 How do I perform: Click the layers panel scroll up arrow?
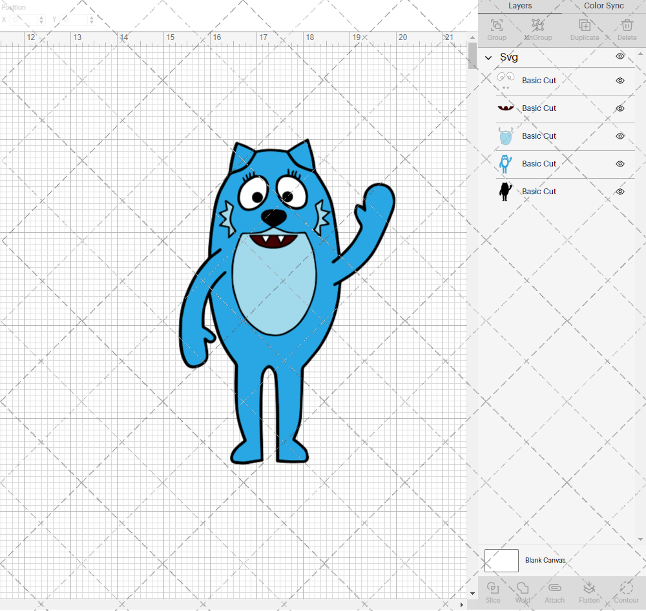click(640, 54)
